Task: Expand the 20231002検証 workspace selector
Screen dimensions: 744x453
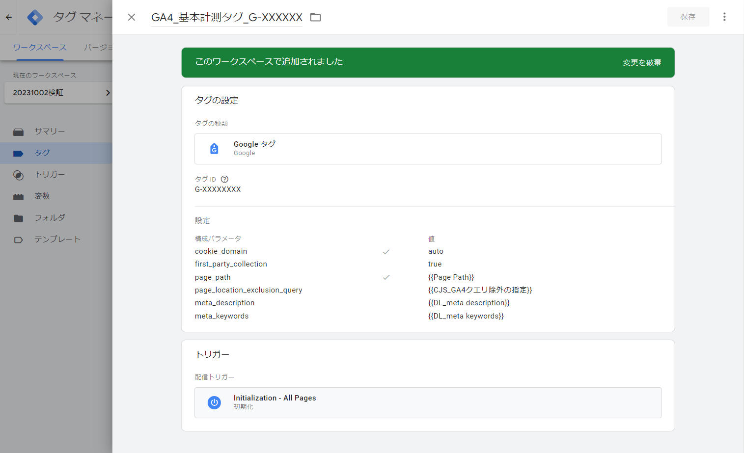Action: [x=58, y=93]
